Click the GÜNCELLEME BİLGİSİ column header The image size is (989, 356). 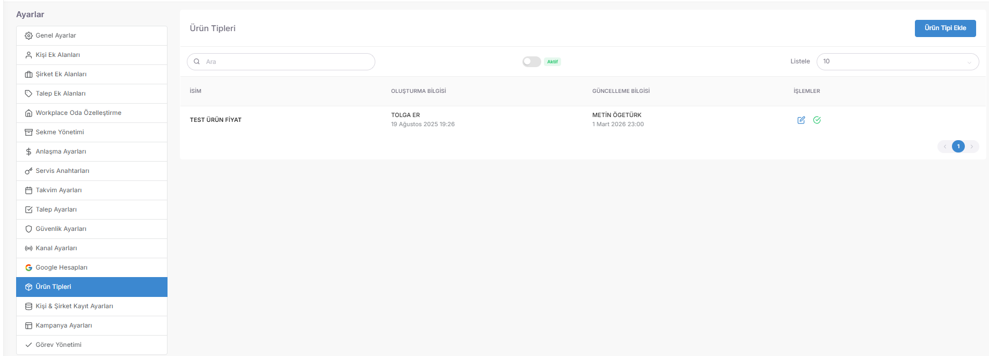point(621,91)
